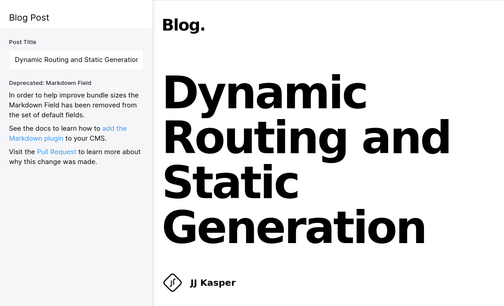Click the paragraph about improving bundle sizes
Image resolution: width=504 pixels, height=306 pixels.
coord(74,105)
